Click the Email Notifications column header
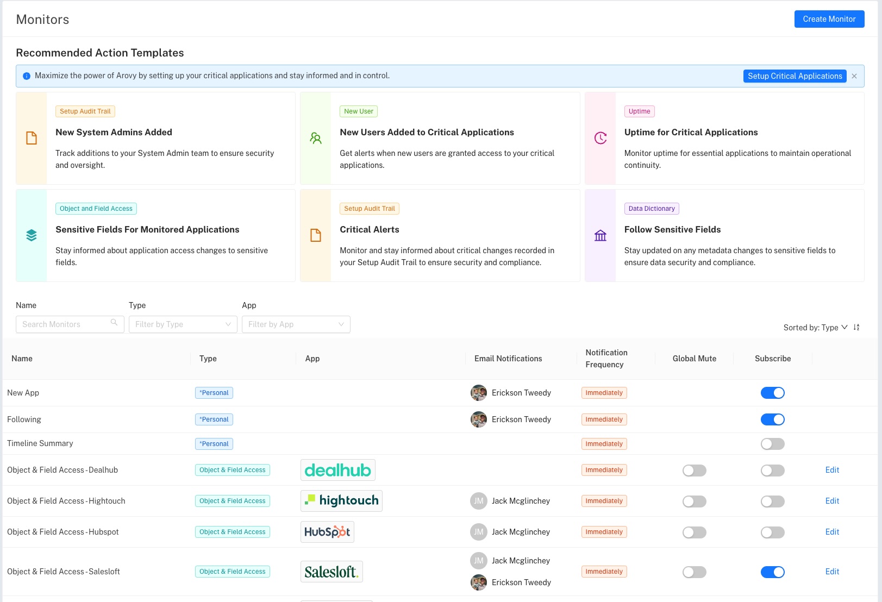This screenshot has height=602, width=882. [x=508, y=359]
